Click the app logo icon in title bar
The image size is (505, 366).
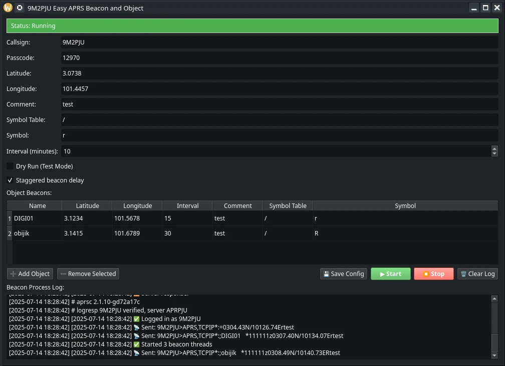tap(8, 7)
